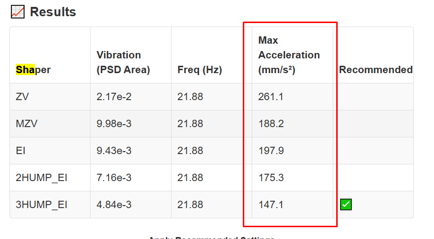Click the 3HUMP_EI shaper cell

click(41, 205)
